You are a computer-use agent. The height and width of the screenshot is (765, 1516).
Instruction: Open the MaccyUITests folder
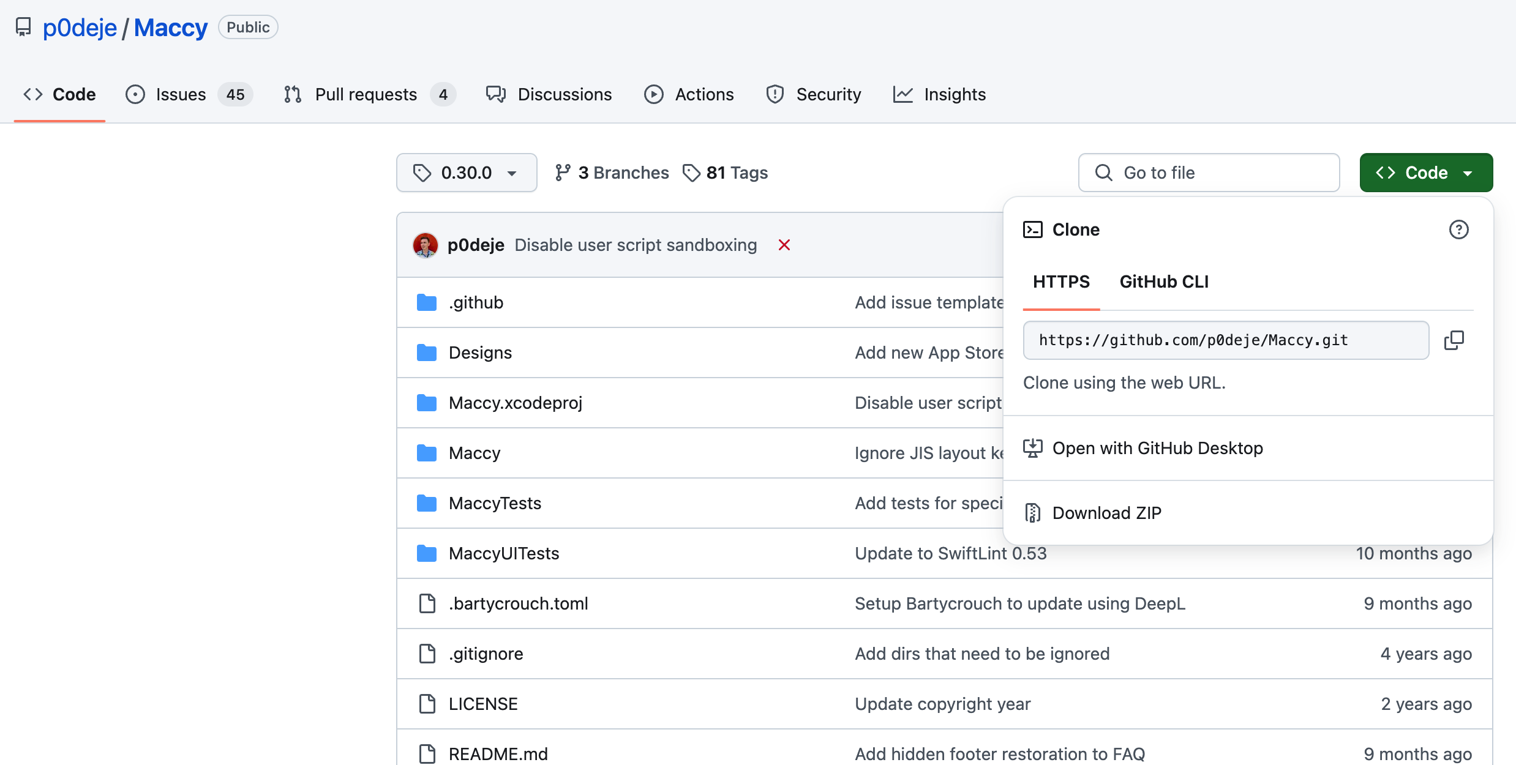(x=504, y=553)
